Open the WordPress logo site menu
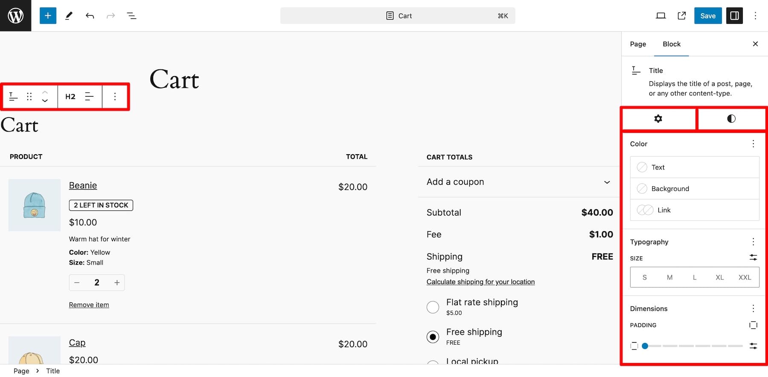Image resolution: width=768 pixels, height=377 pixels. 15,16
